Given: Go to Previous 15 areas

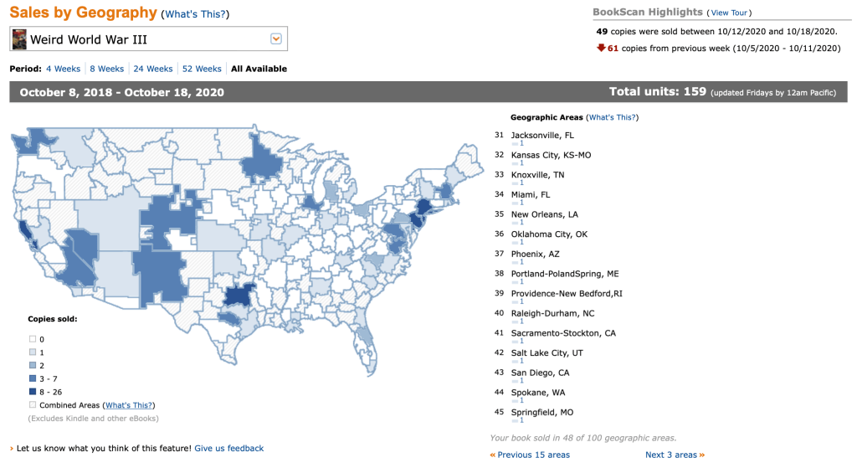Looking at the screenshot, I should 533,455.
